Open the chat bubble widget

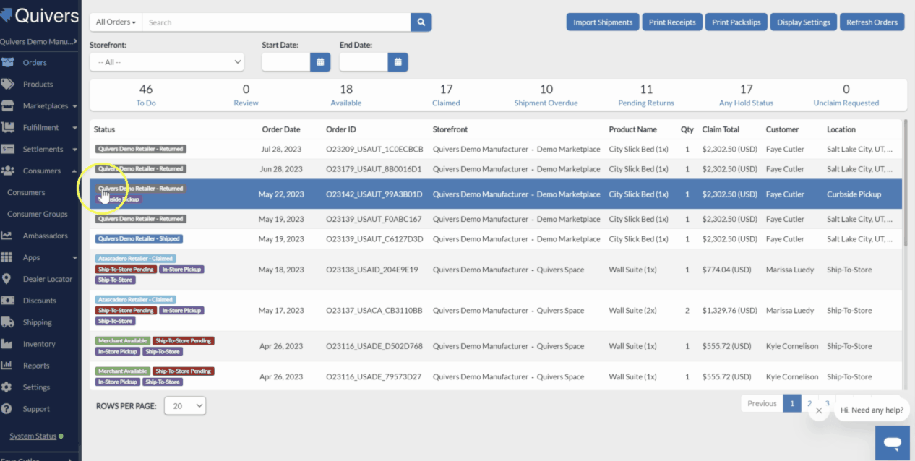893,442
